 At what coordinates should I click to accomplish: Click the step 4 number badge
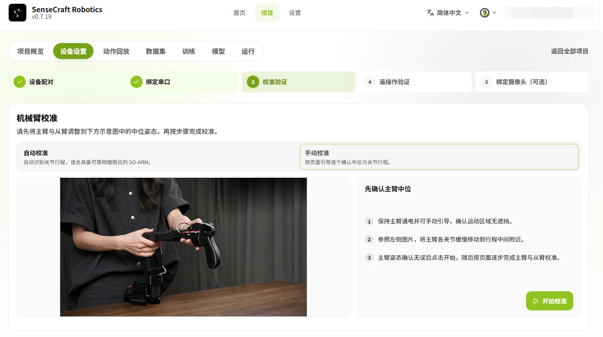click(x=370, y=82)
